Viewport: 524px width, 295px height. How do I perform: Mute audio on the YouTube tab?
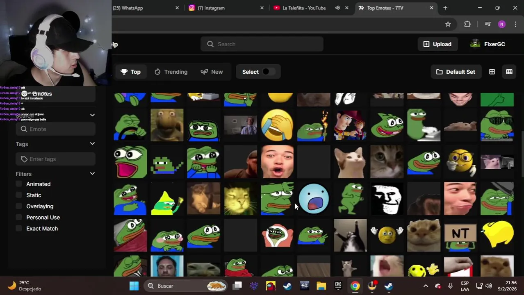point(337,8)
